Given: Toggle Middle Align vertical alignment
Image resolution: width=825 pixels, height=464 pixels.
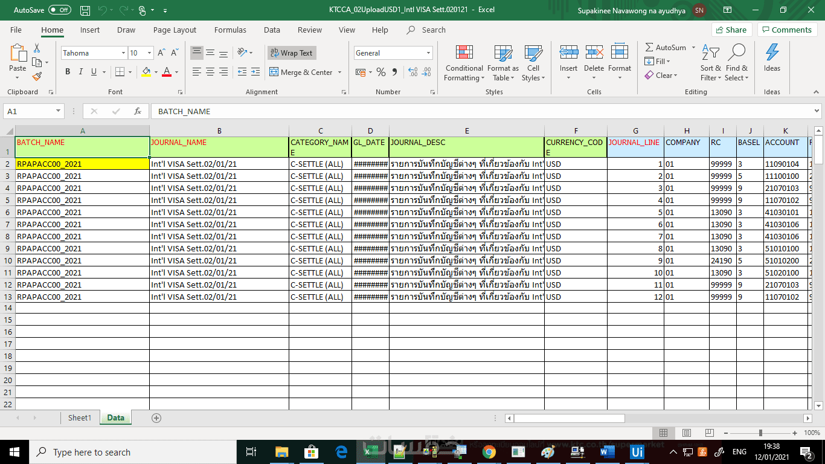Looking at the screenshot, I should click(x=210, y=53).
